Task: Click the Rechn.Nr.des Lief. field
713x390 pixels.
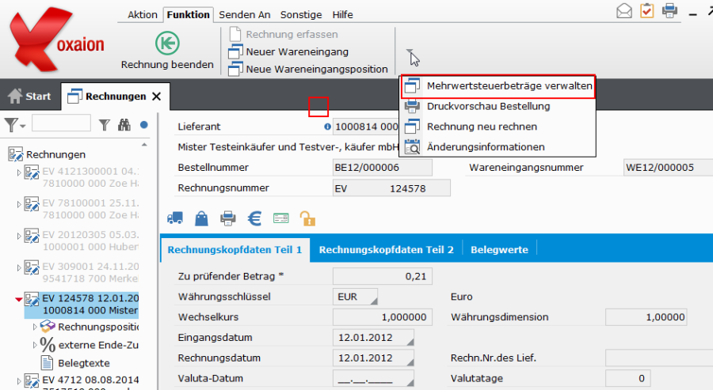Action: click(x=659, y=358)
